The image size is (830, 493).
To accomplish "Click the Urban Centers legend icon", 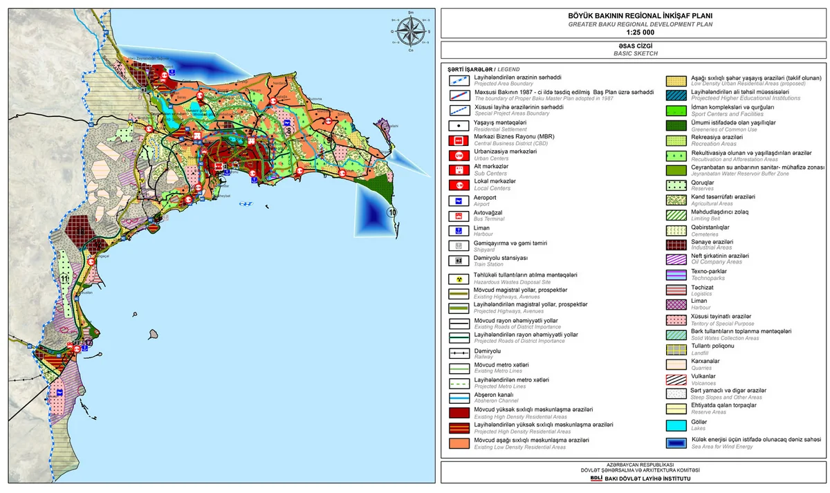I will click(459, 155).
